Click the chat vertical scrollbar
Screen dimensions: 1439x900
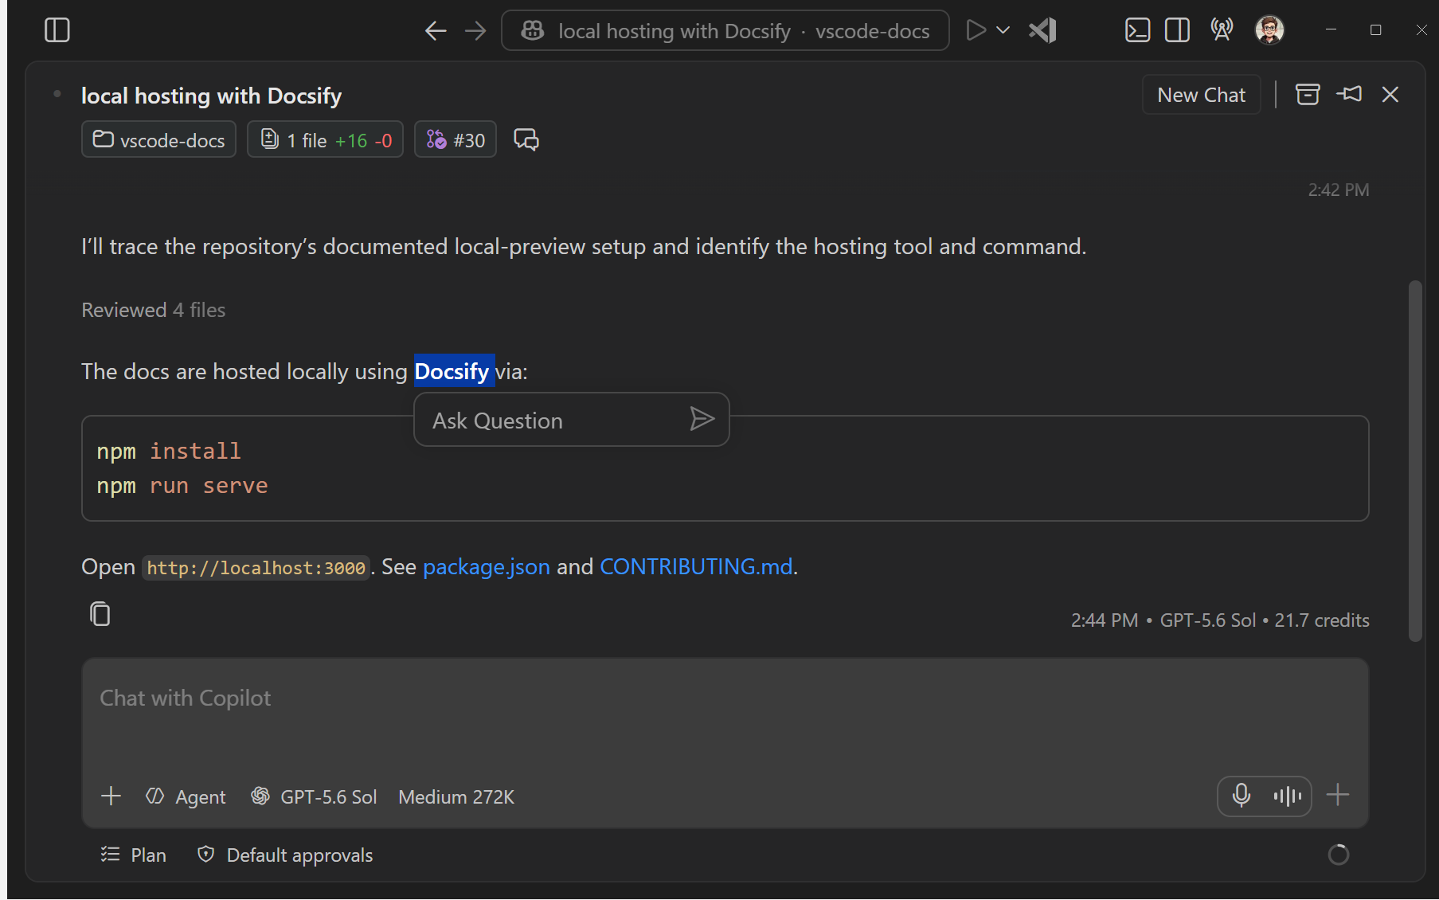click(x=1415, y=460)
